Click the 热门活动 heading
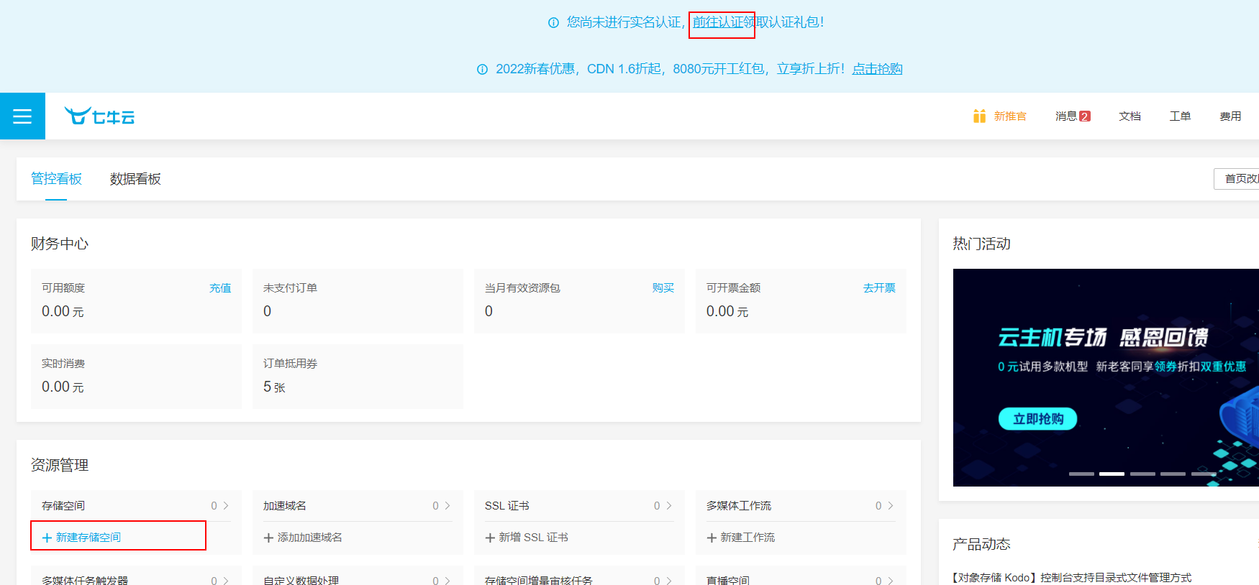This screenshot has width=1259, height=585. (982, 244)
